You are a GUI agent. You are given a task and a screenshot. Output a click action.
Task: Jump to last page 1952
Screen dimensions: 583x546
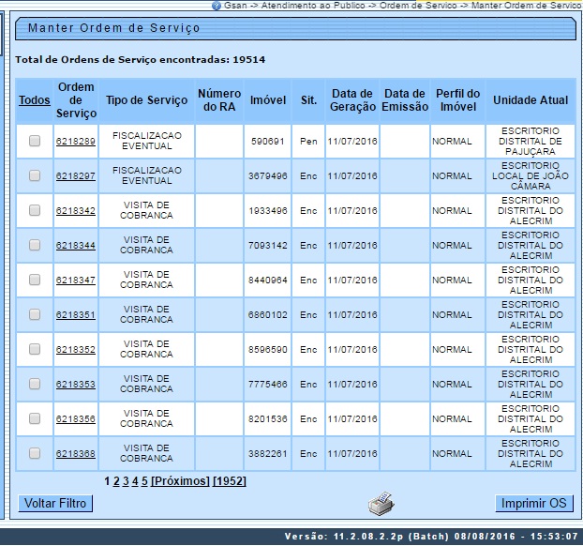[x=230, y=480]
